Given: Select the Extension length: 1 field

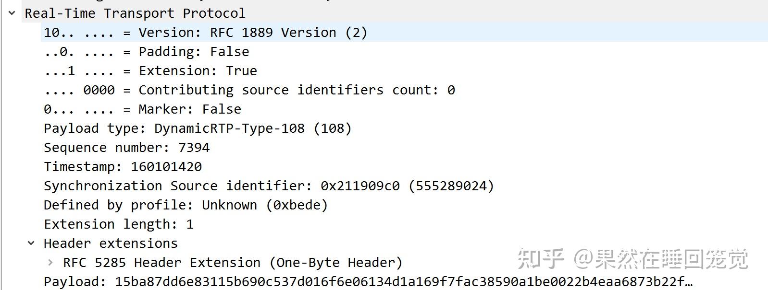Looking at the screenshot, I should pyautogui.click(x=119, y=224).
